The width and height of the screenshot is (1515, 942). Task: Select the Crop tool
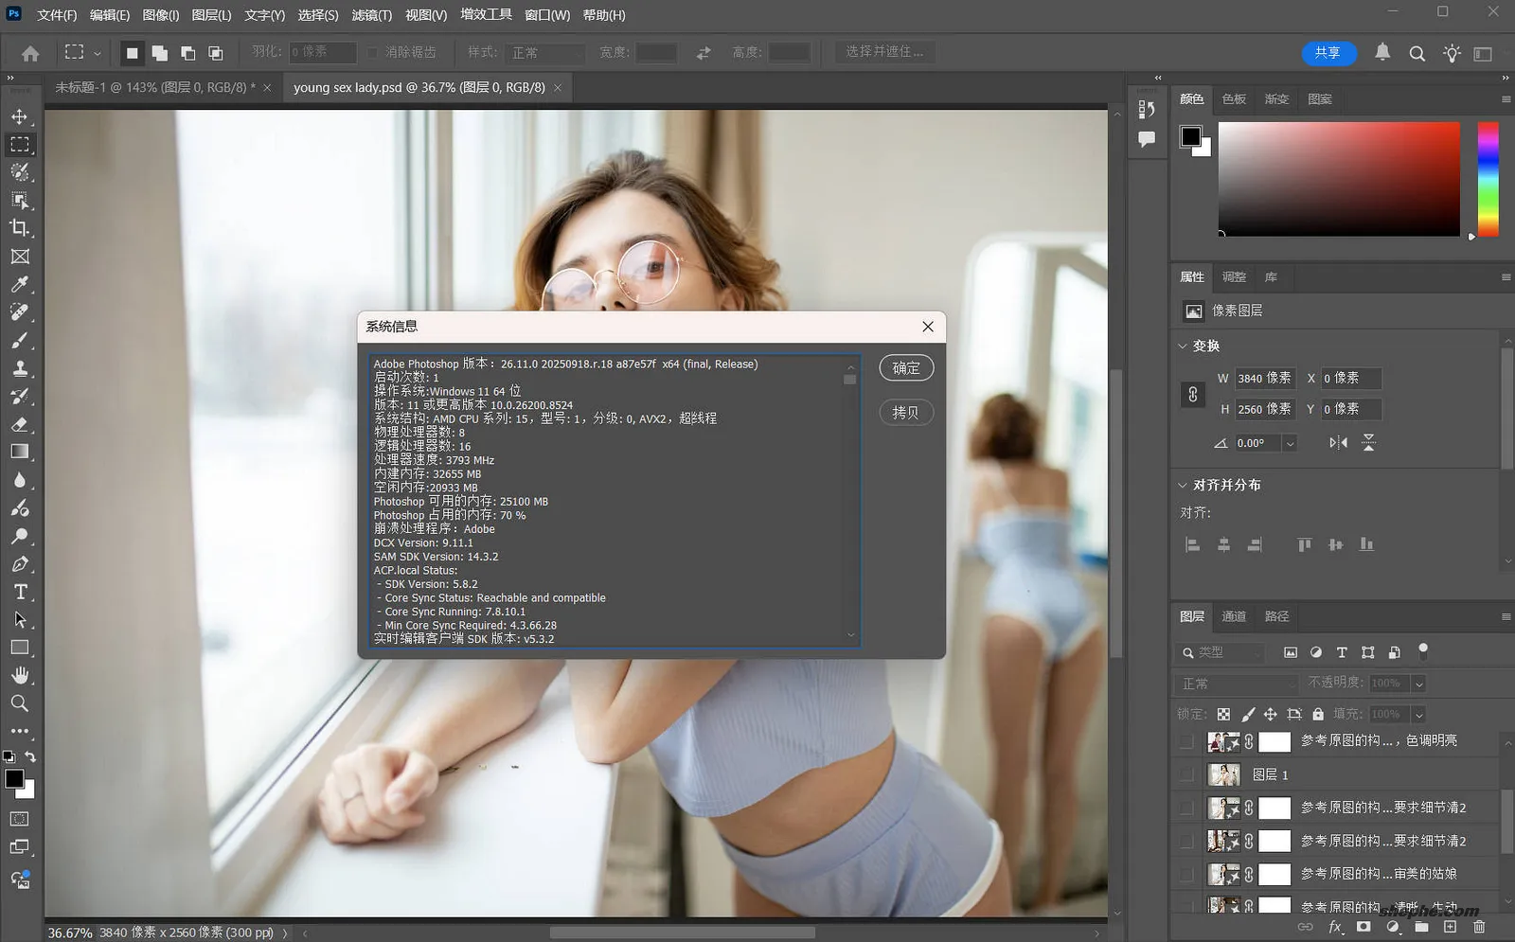[x=19, y=228]
